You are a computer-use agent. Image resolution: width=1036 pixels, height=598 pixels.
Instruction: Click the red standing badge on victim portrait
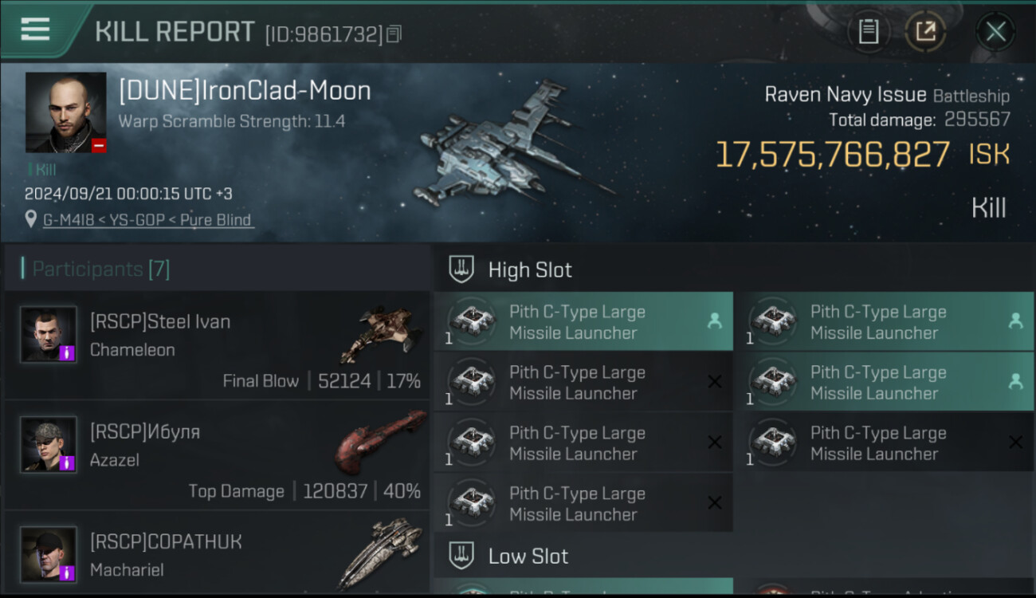(x=99, y=146)
